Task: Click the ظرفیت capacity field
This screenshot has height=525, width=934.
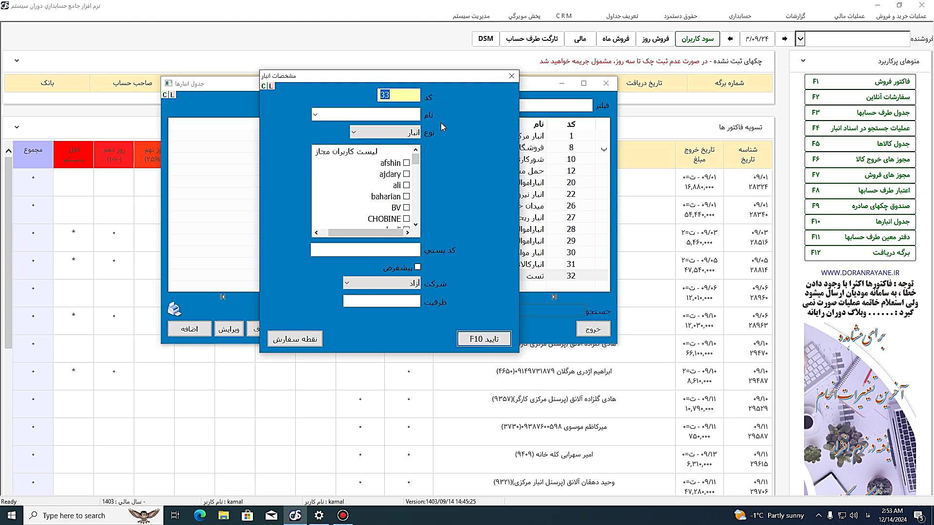Action: click(381, 301)
